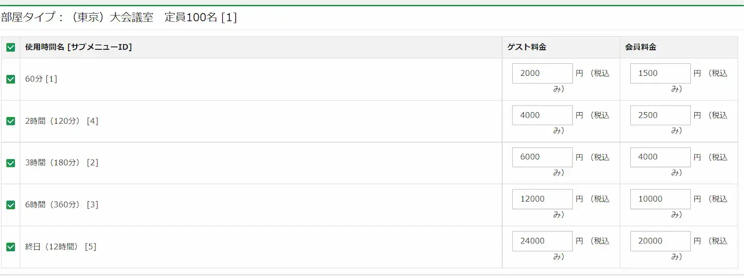Deselect the 6時間（360分）[3] checkbox
744x276 pixels.
tap(10, 205)
